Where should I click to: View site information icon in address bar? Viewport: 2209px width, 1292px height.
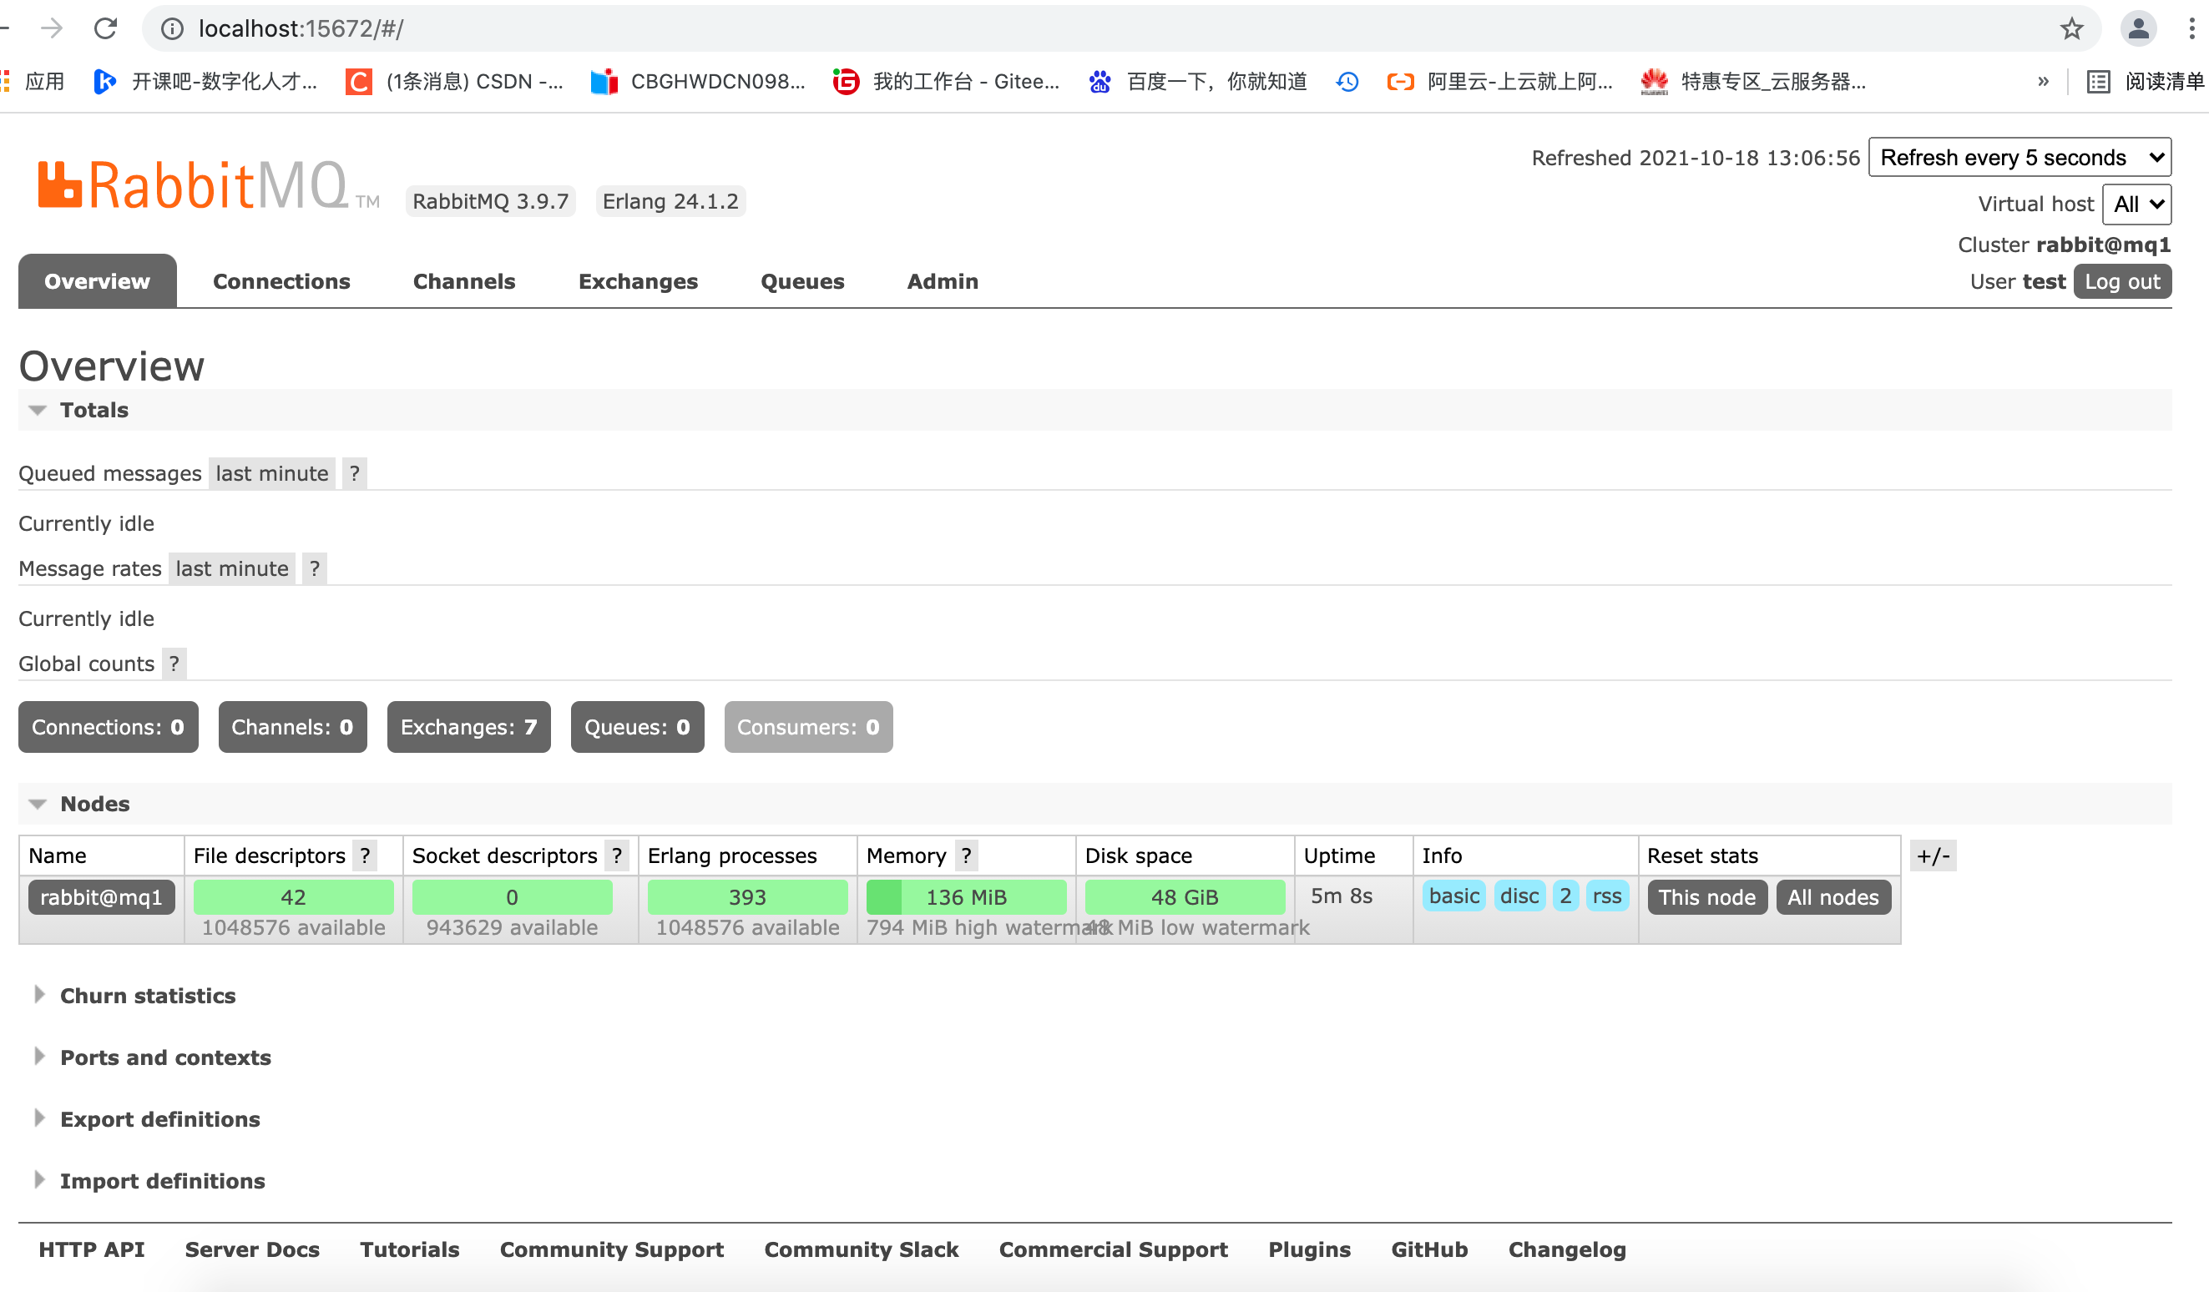pyautogui.click(x=173, y=29)
